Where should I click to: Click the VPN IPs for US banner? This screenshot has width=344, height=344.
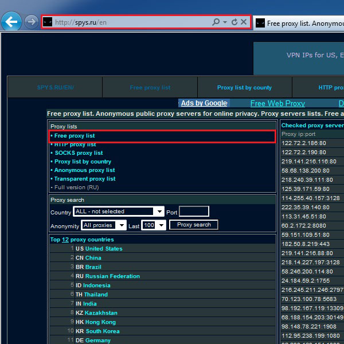pyautogui.click(x=299, y=58)
